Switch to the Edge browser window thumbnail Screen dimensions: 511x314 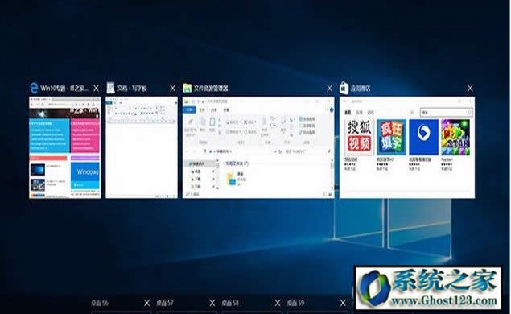pos(65,147)
